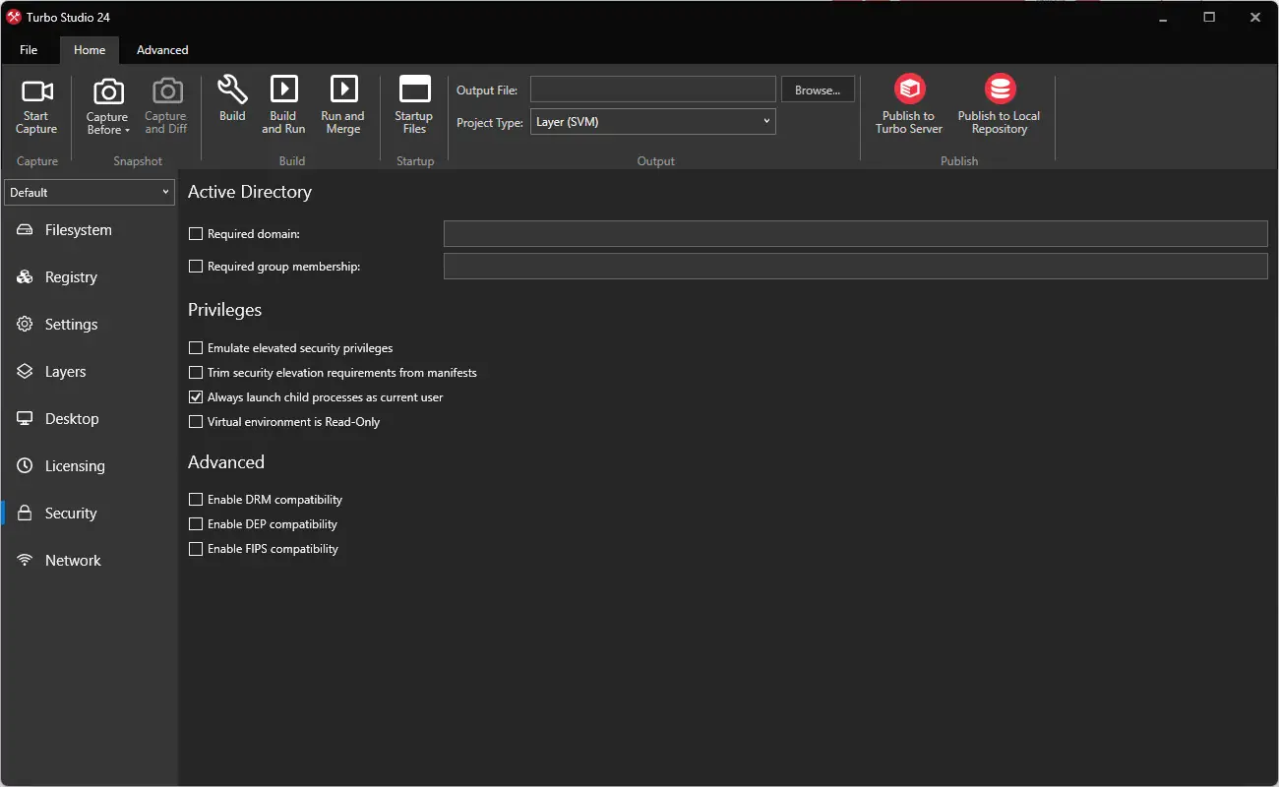The width and height of the screenshot is (1279, 787).
Task: Build the project with the wrench icon
Action: (232, 90)
